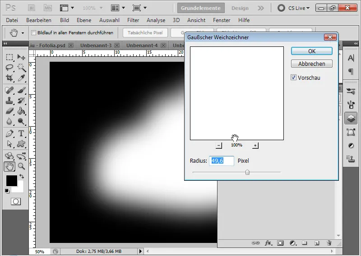The height and width of the screenshot is (256, 361).
Task: Open the Filter menu
Action: pos(133,20)
